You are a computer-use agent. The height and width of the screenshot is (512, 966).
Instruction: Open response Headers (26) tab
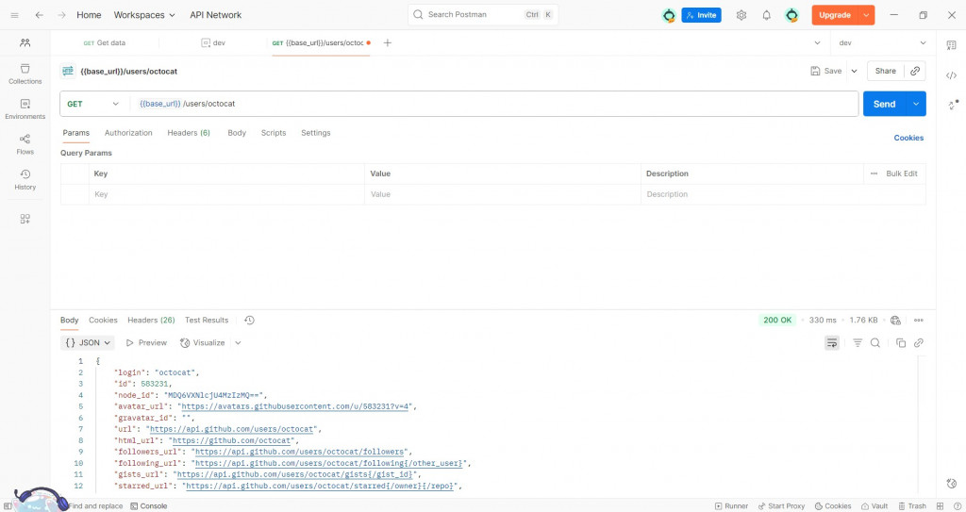(151, 320)
